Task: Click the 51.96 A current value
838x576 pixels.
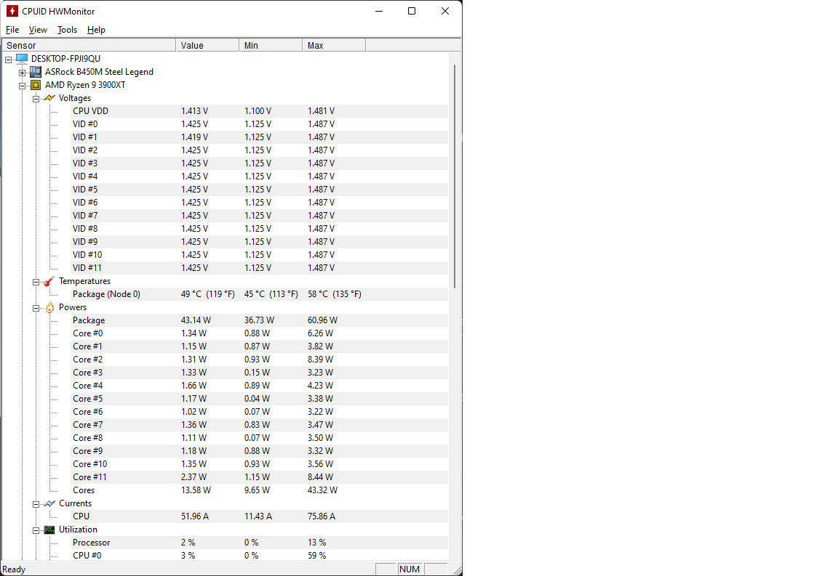Action: 194,516
